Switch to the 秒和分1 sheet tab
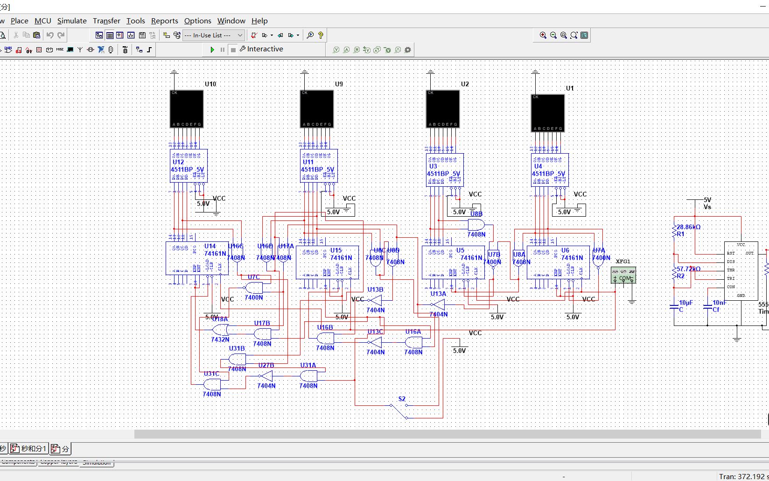Image resolution: width=769 pixels, height=481 pixels. [29, 449]
